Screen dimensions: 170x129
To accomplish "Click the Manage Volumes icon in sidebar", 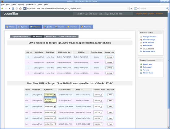I will click(x=141, y=37).
